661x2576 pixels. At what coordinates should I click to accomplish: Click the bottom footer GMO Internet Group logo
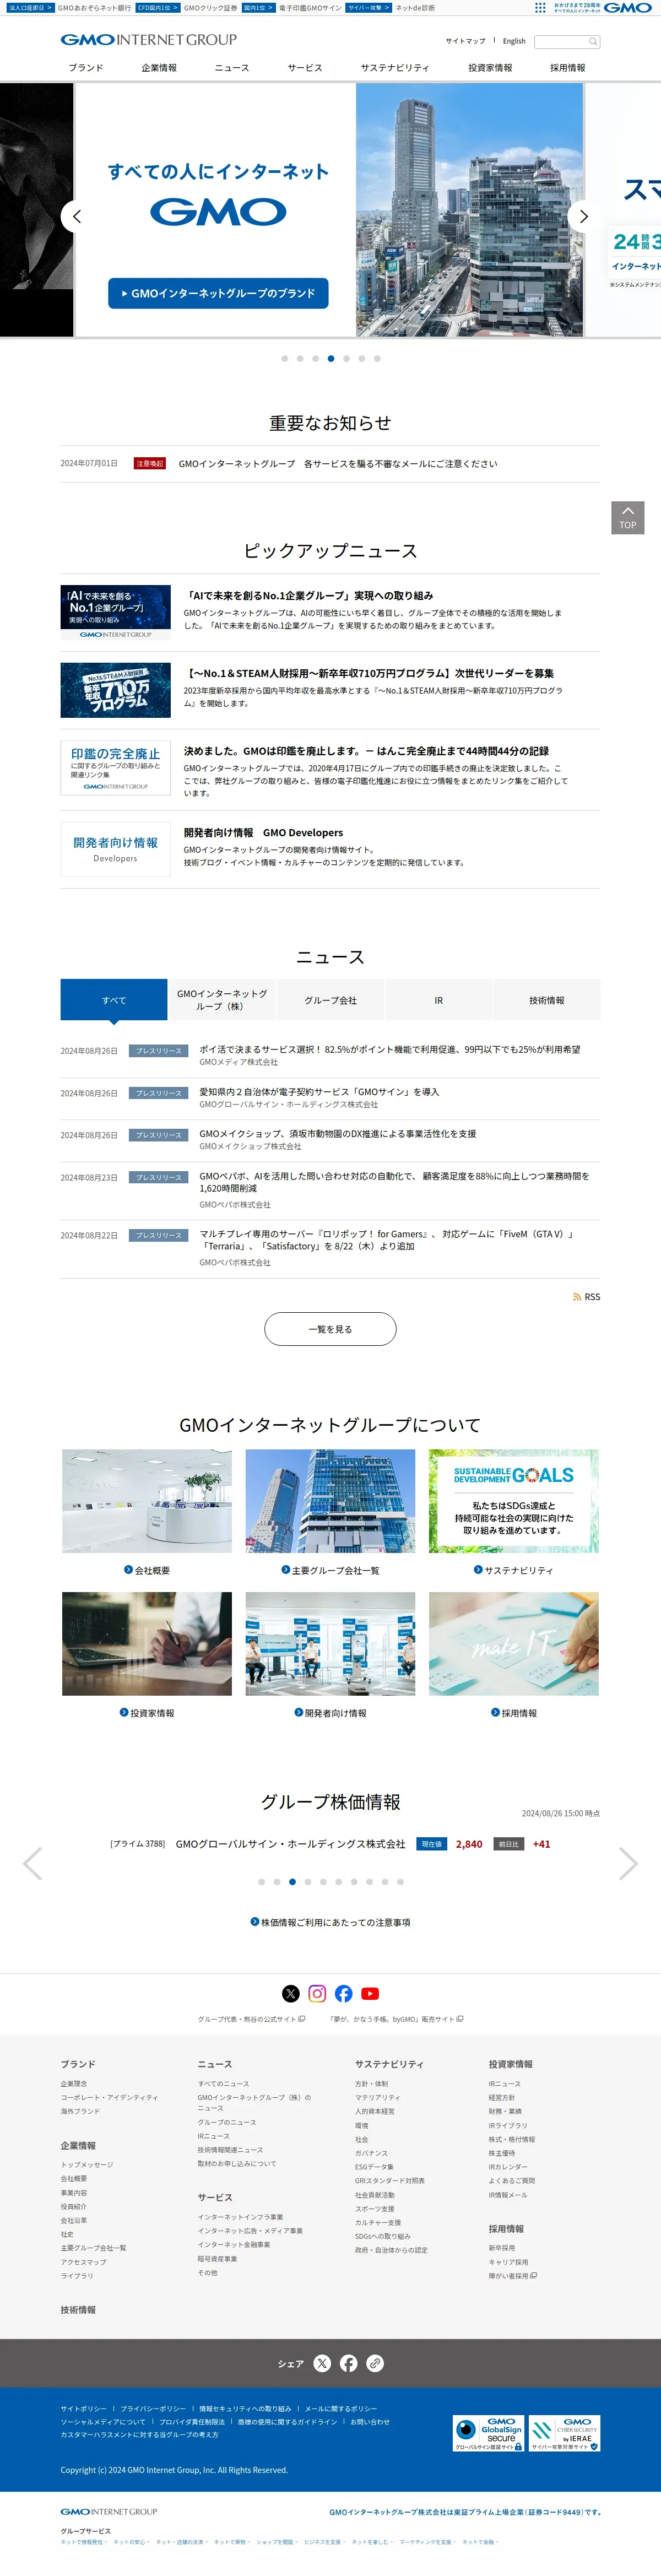[109, 2511]
